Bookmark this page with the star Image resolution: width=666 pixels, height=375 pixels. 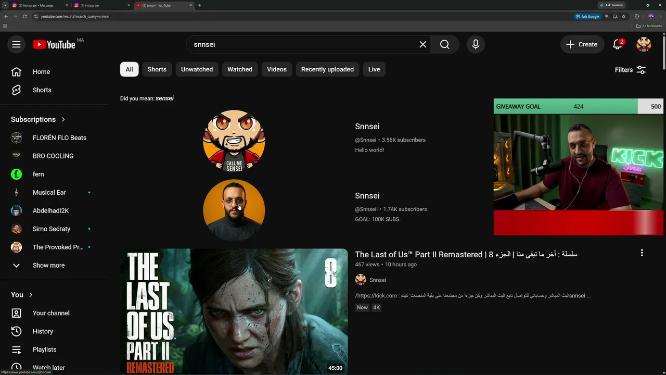[x=623, y=16]
